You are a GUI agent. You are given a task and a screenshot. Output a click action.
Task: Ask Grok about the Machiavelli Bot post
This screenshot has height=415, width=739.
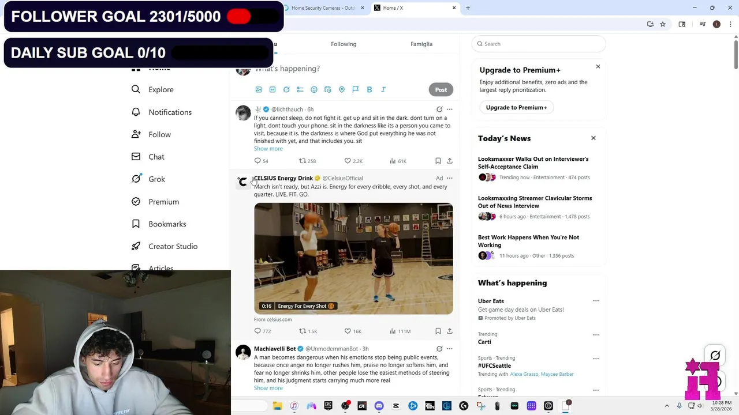click(439, 349)
